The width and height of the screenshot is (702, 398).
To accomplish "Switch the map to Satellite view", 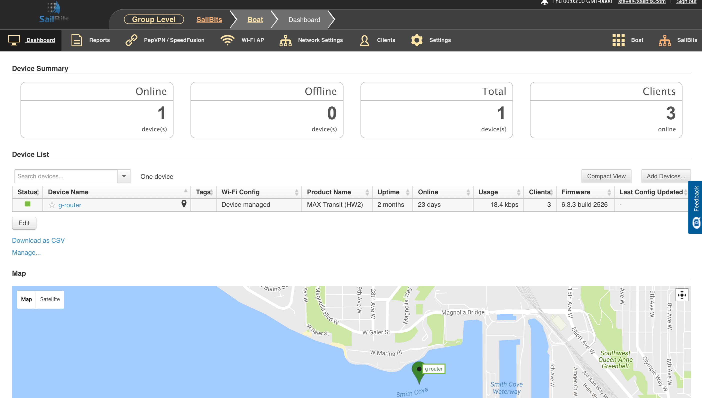I will click(50, 299).
